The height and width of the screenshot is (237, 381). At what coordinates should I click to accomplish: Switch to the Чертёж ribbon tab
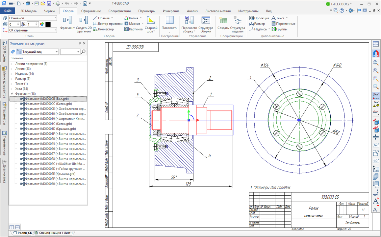(x=50, y=11)
